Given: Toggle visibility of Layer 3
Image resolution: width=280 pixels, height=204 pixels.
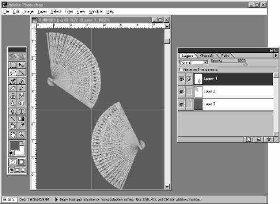Looking at the screenshot, I should tap(182, 104).
